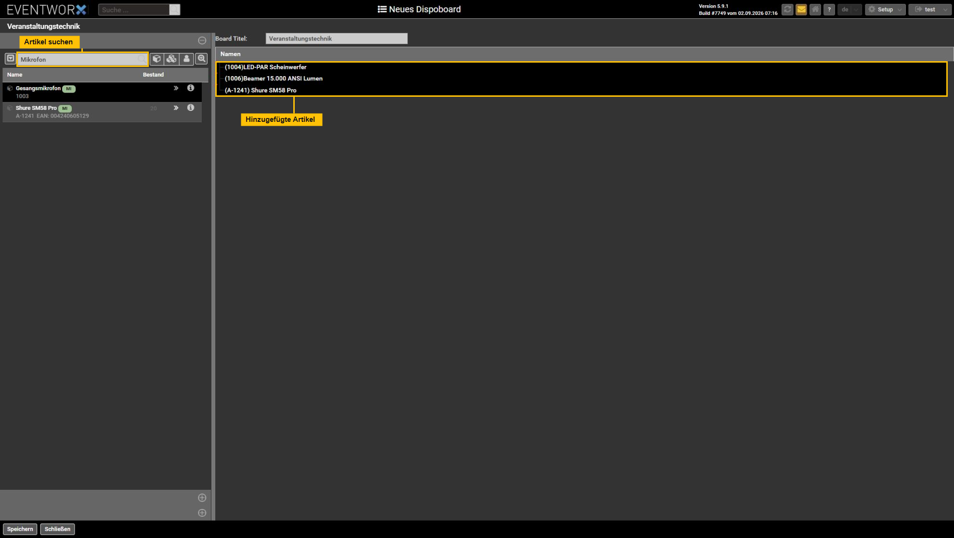Viewport: 954px width, 538px height.
Task: Open the filter dropdown left of Mikrofon field
Action: [x=10, y=59]
